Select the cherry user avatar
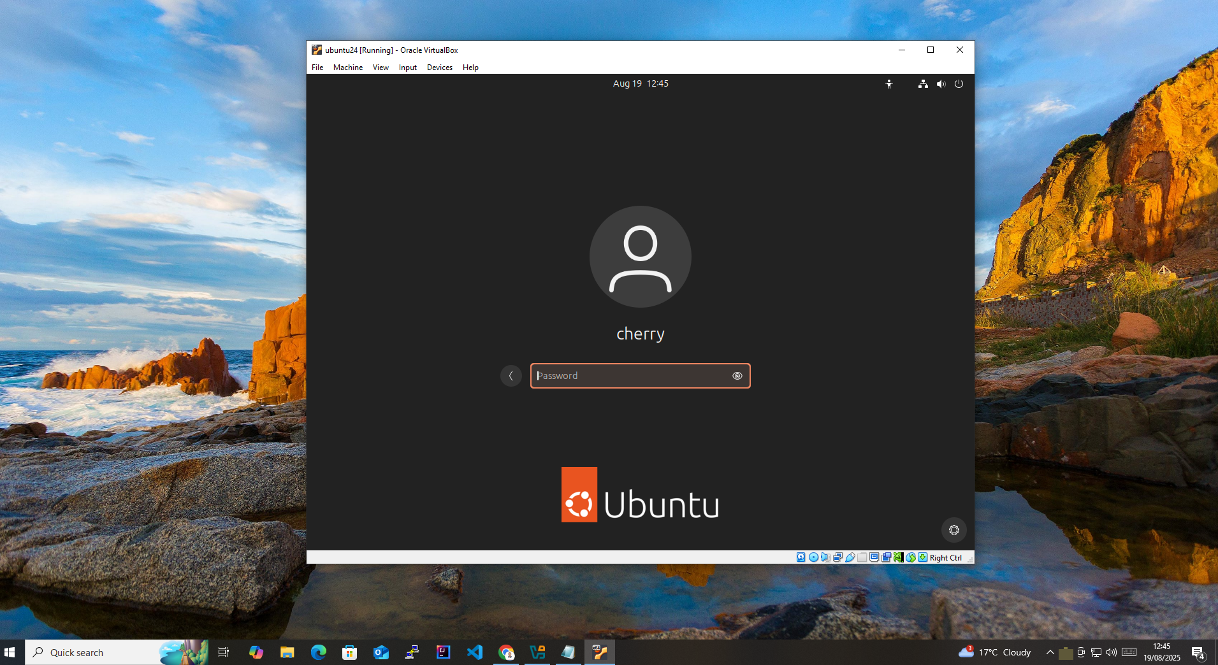 coord(640,257)
